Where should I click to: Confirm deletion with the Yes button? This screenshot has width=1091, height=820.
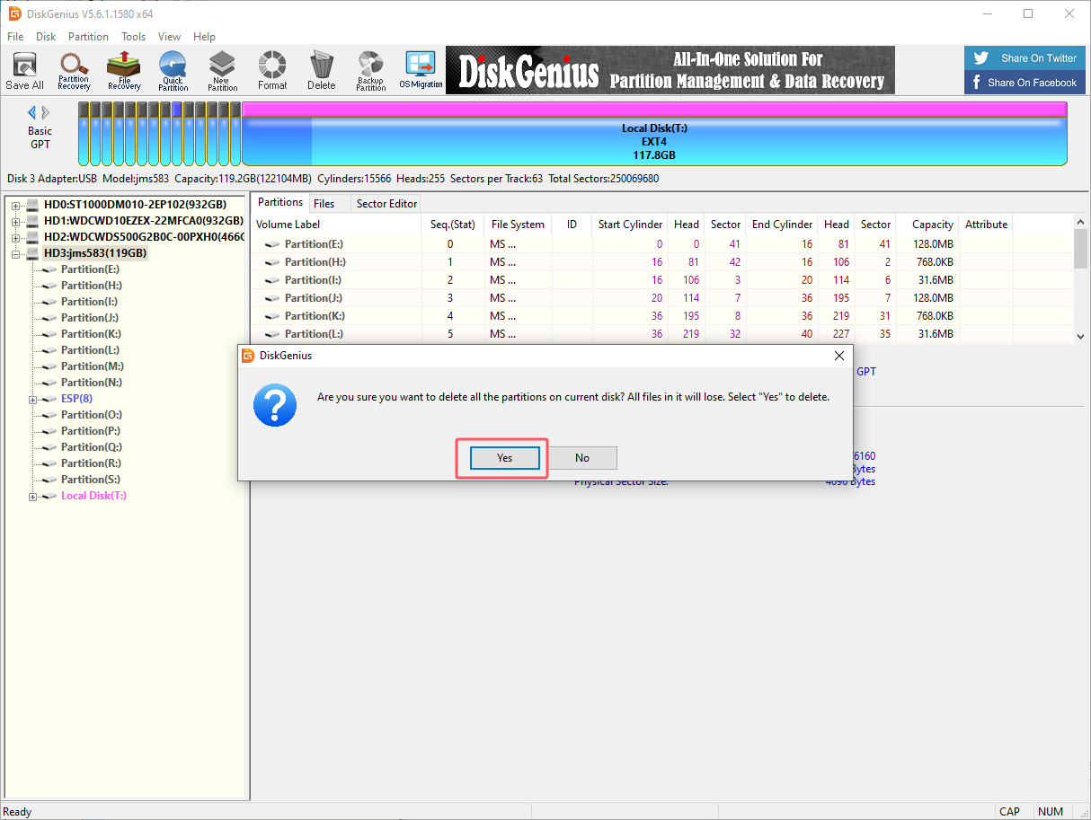(504, 458)
